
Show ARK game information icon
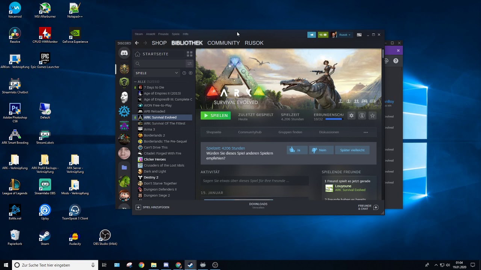[362, 115]
